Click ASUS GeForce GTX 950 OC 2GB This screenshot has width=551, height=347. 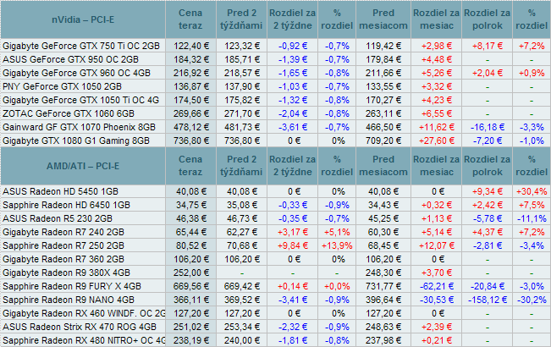point(70,59)
